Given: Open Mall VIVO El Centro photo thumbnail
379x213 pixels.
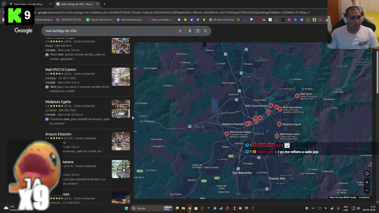Looking at the screenshot, I should point(121,77).
